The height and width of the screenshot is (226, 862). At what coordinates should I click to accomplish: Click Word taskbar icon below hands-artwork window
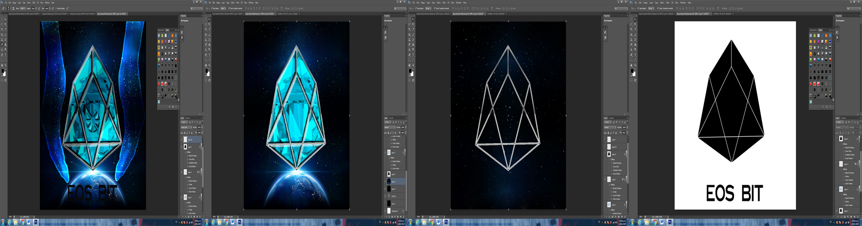[x=29, y=222]
